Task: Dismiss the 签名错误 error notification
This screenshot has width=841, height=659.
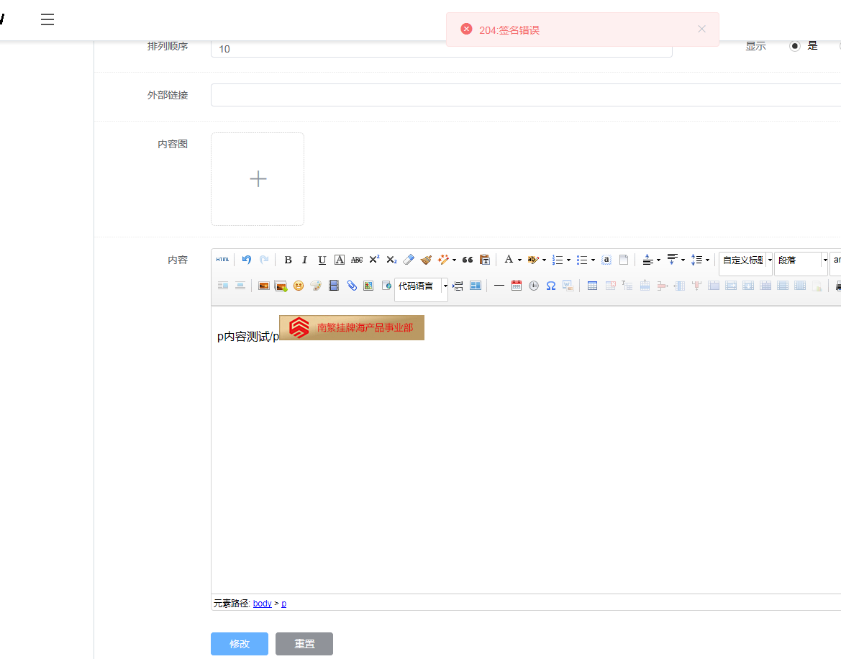Action: 701,29
